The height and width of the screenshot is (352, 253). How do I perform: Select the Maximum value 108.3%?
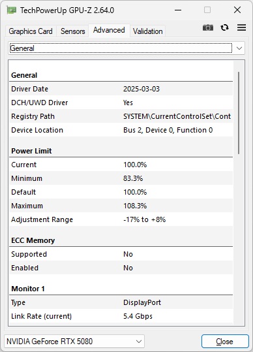point(135,206)
